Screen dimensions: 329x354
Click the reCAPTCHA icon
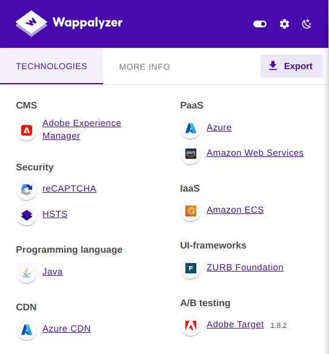[27, 189]
